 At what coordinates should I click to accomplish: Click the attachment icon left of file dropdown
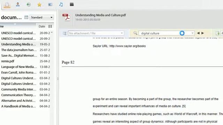tap(64, 33)
